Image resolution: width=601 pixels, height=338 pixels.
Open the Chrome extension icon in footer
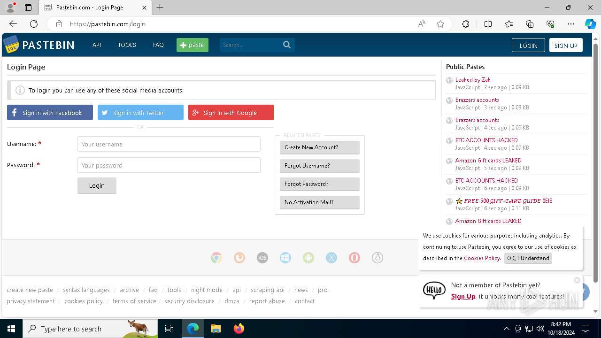pos(216,258)
